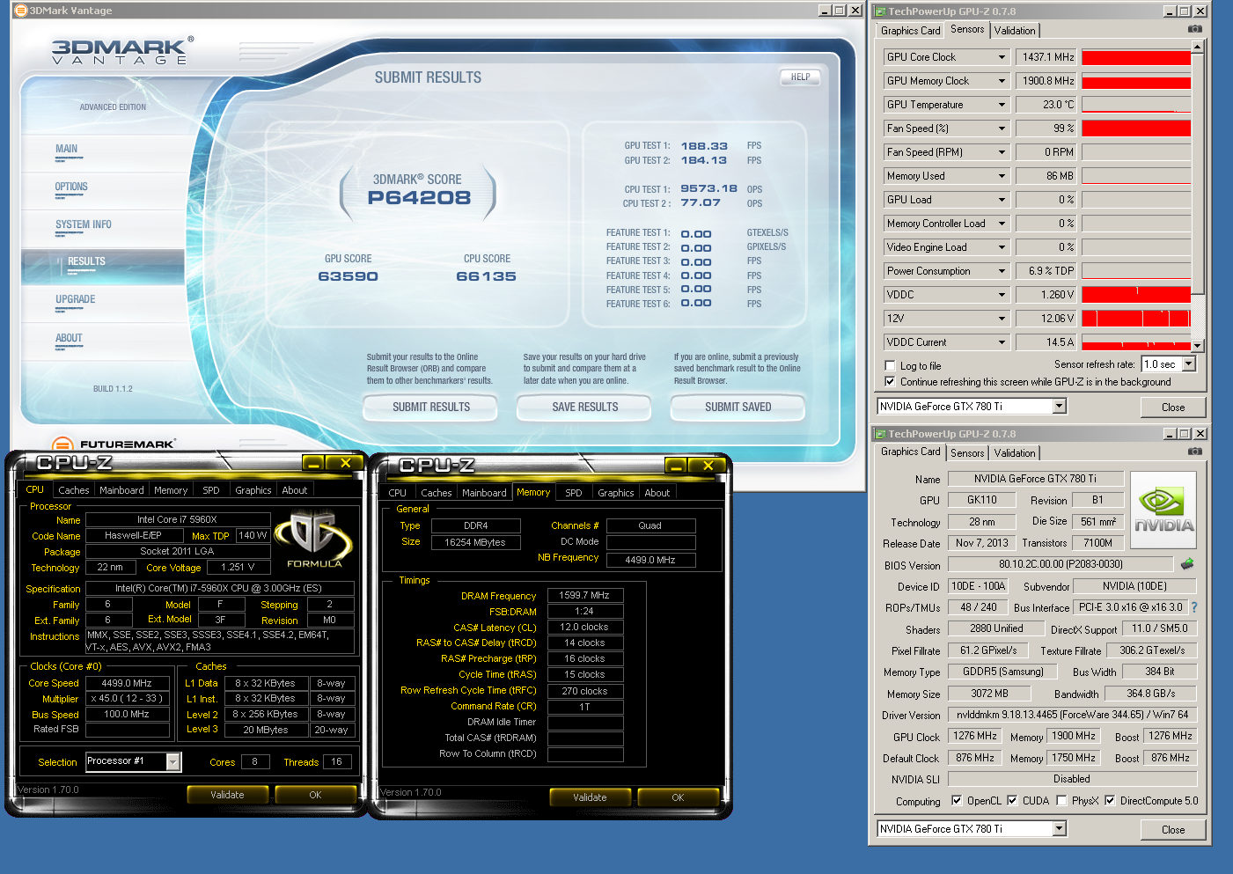Click the VDDC sensor graph
This screenshot has height=874, width=1233.
click(x=1136, y=295)
